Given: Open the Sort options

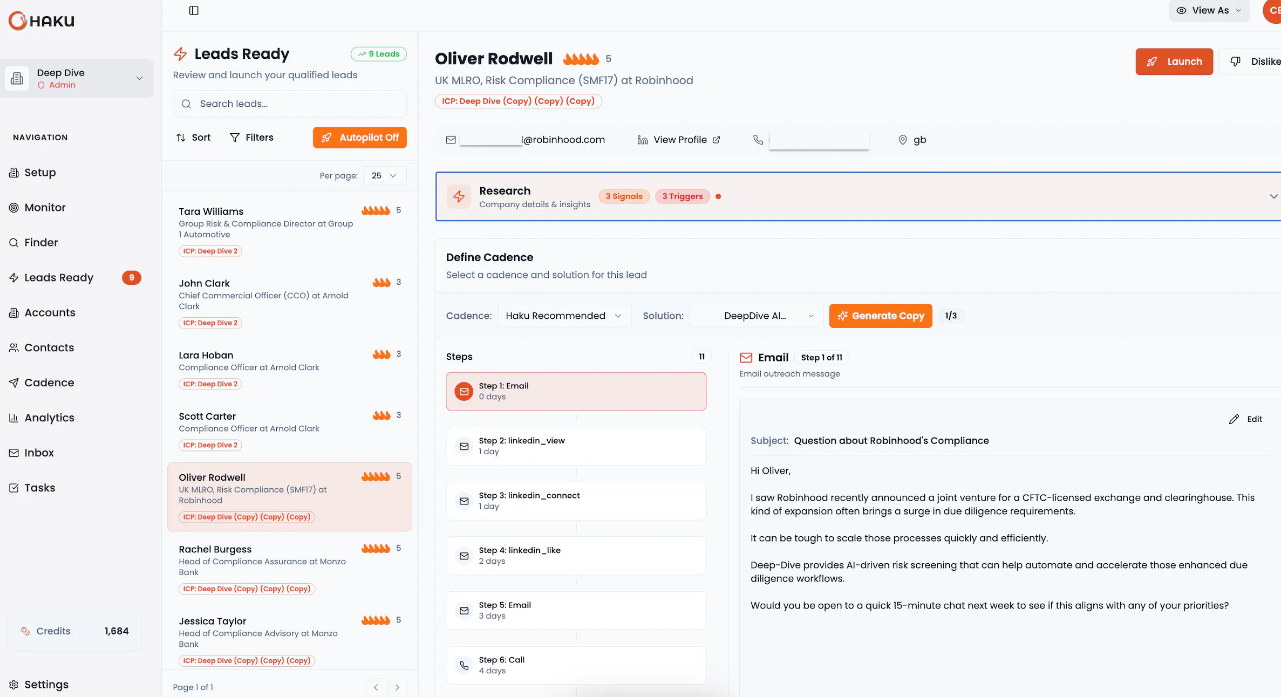Looking at the screenshot, I should 193,138.
